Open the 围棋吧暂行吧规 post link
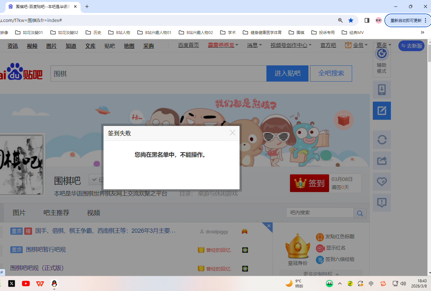This screenshot has width=431, height=291. point(46,250)
